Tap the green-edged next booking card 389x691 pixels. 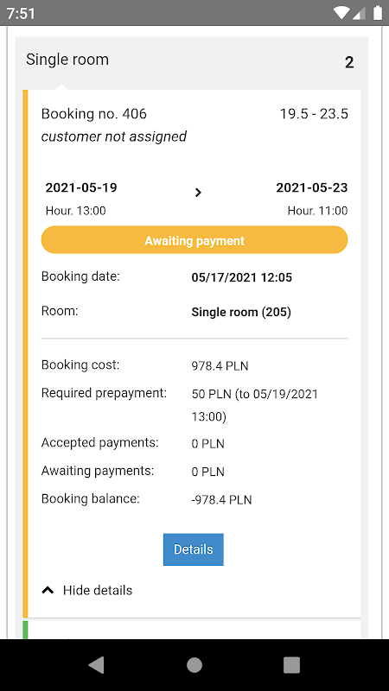point(192,630)
